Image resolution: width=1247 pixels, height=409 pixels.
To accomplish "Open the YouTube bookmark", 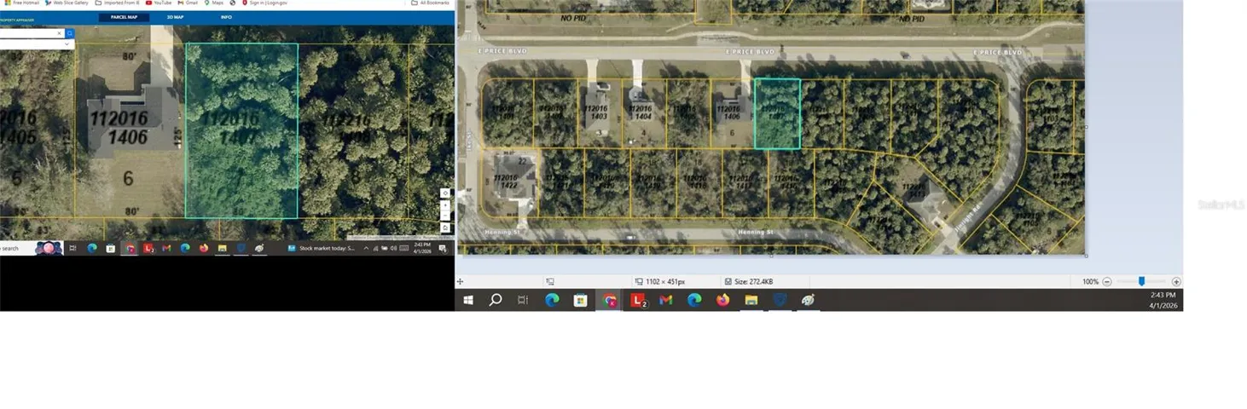I will pyautogui.click(x=159, y=3).
